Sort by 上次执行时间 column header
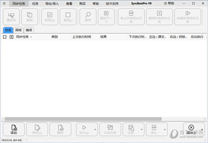Screen dimensions: 208x143 85,37
